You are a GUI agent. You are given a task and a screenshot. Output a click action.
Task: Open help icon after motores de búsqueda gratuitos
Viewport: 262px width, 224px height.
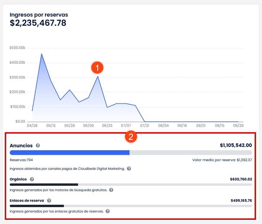point(111,190)
